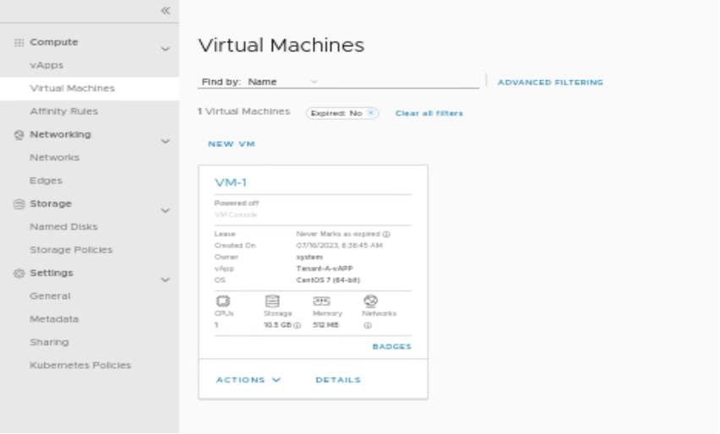Click the NEW VM button

point(231,144)
